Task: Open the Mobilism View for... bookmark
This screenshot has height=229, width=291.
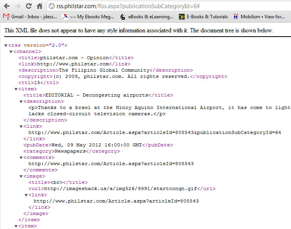Action: pyautogui.click(x=259, y=17)
